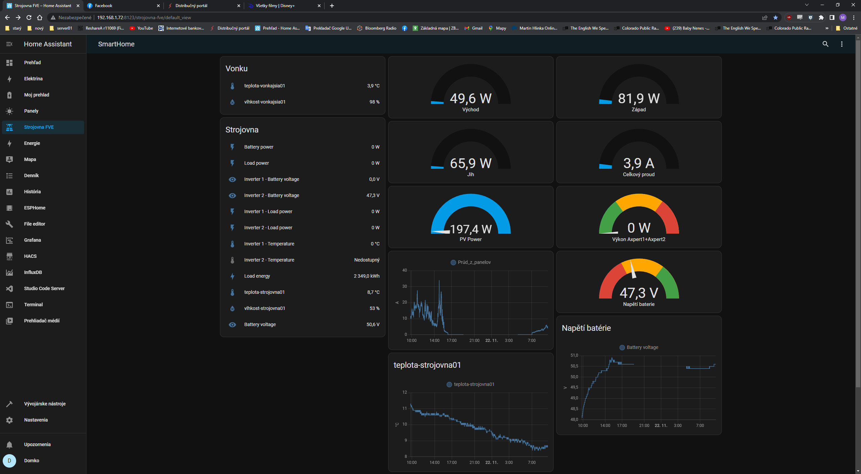Image resolution: width=861 pixels, height=474 pixels.
Task: Switch to the Distribučný portál tab
Action: pos(203,6)
